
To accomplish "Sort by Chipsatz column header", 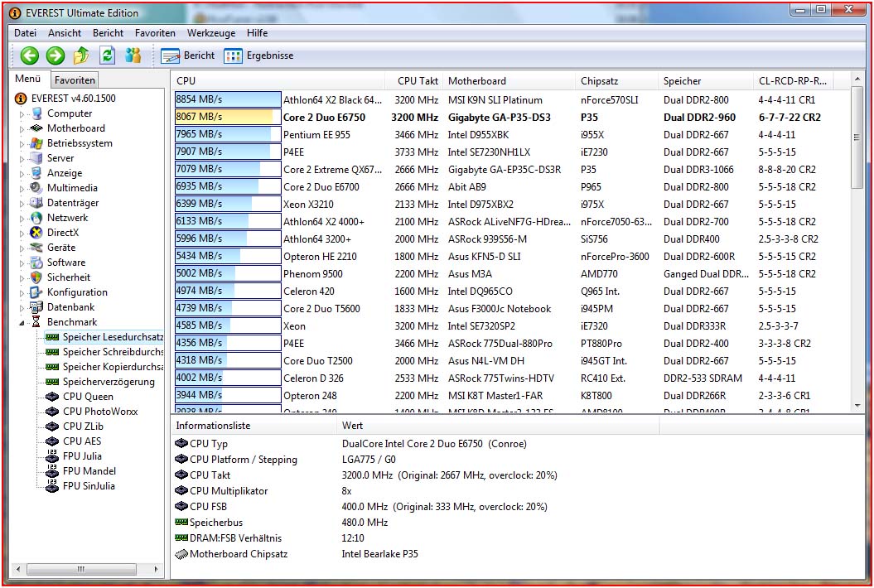I will click(x=616, y=81).
